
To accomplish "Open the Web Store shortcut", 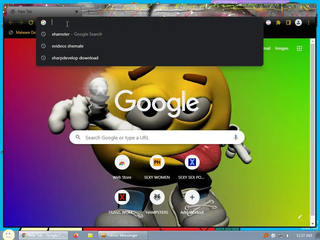I will [122, 162].
